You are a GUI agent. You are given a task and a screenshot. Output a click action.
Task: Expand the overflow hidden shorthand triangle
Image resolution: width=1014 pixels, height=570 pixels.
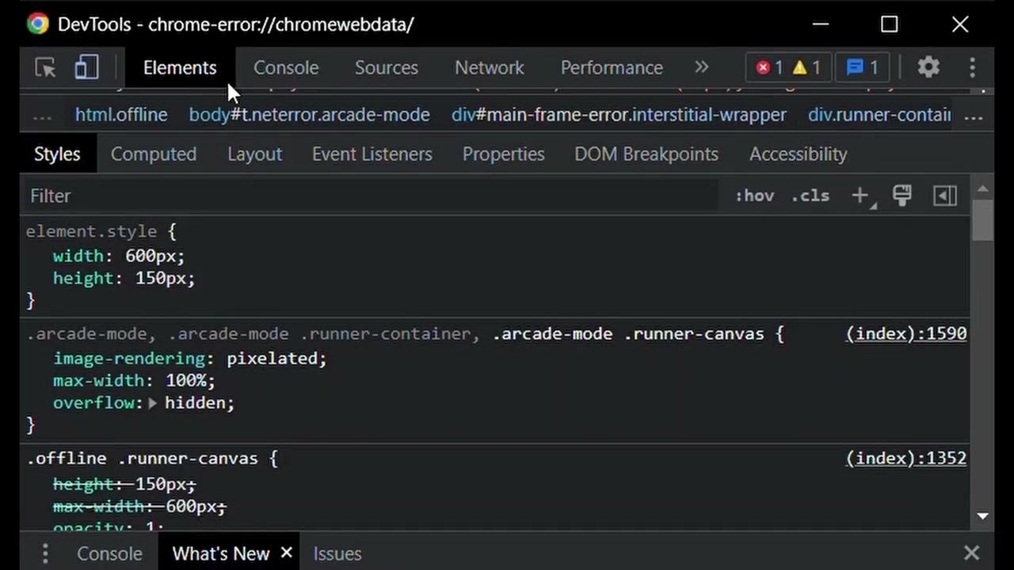(153, 403)
